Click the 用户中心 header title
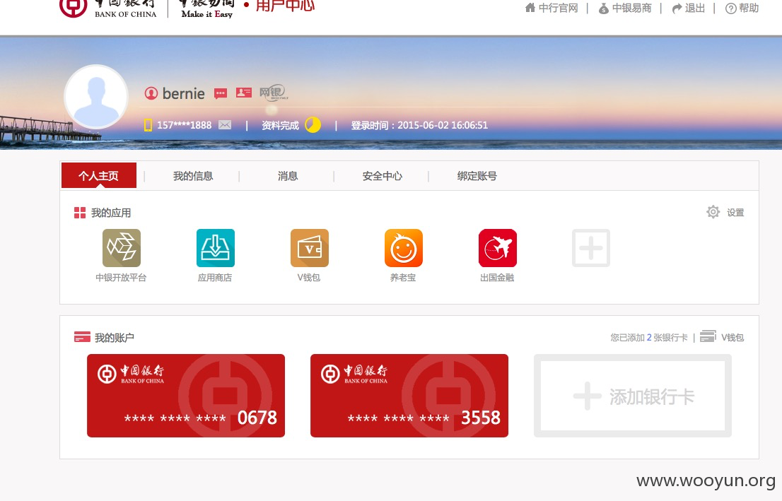 tap(285, 6)
